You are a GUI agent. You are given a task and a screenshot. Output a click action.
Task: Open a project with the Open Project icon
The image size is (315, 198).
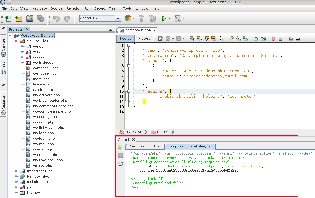click(30, 18)
